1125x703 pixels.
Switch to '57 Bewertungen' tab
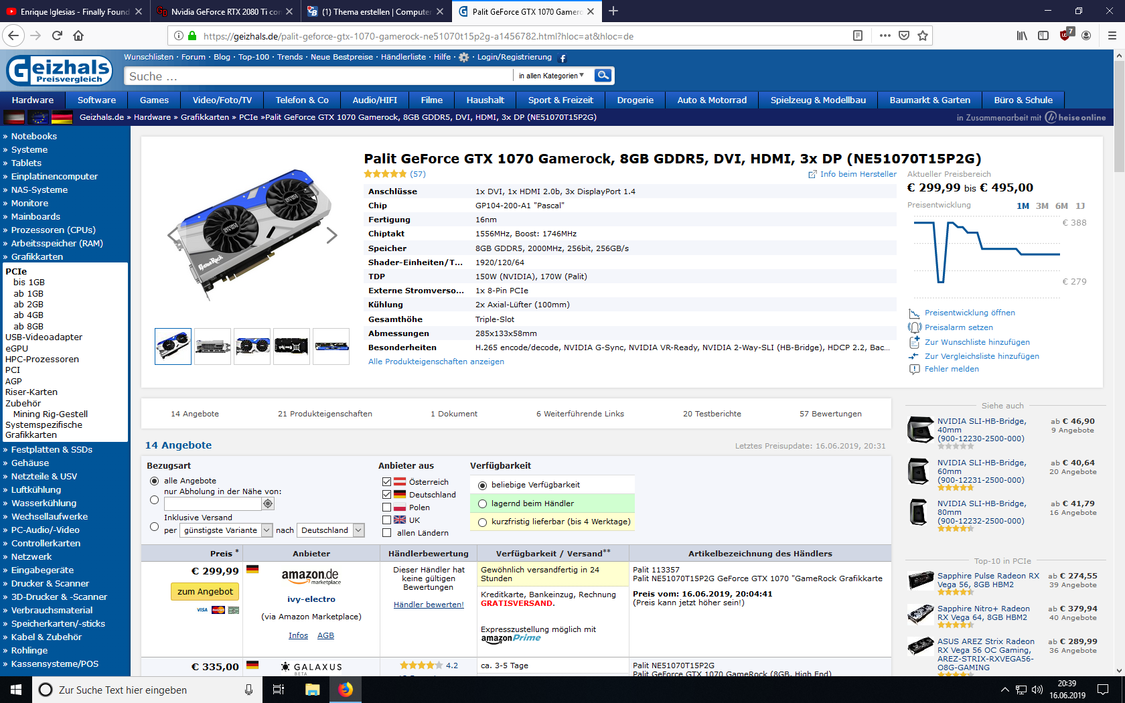830,414
